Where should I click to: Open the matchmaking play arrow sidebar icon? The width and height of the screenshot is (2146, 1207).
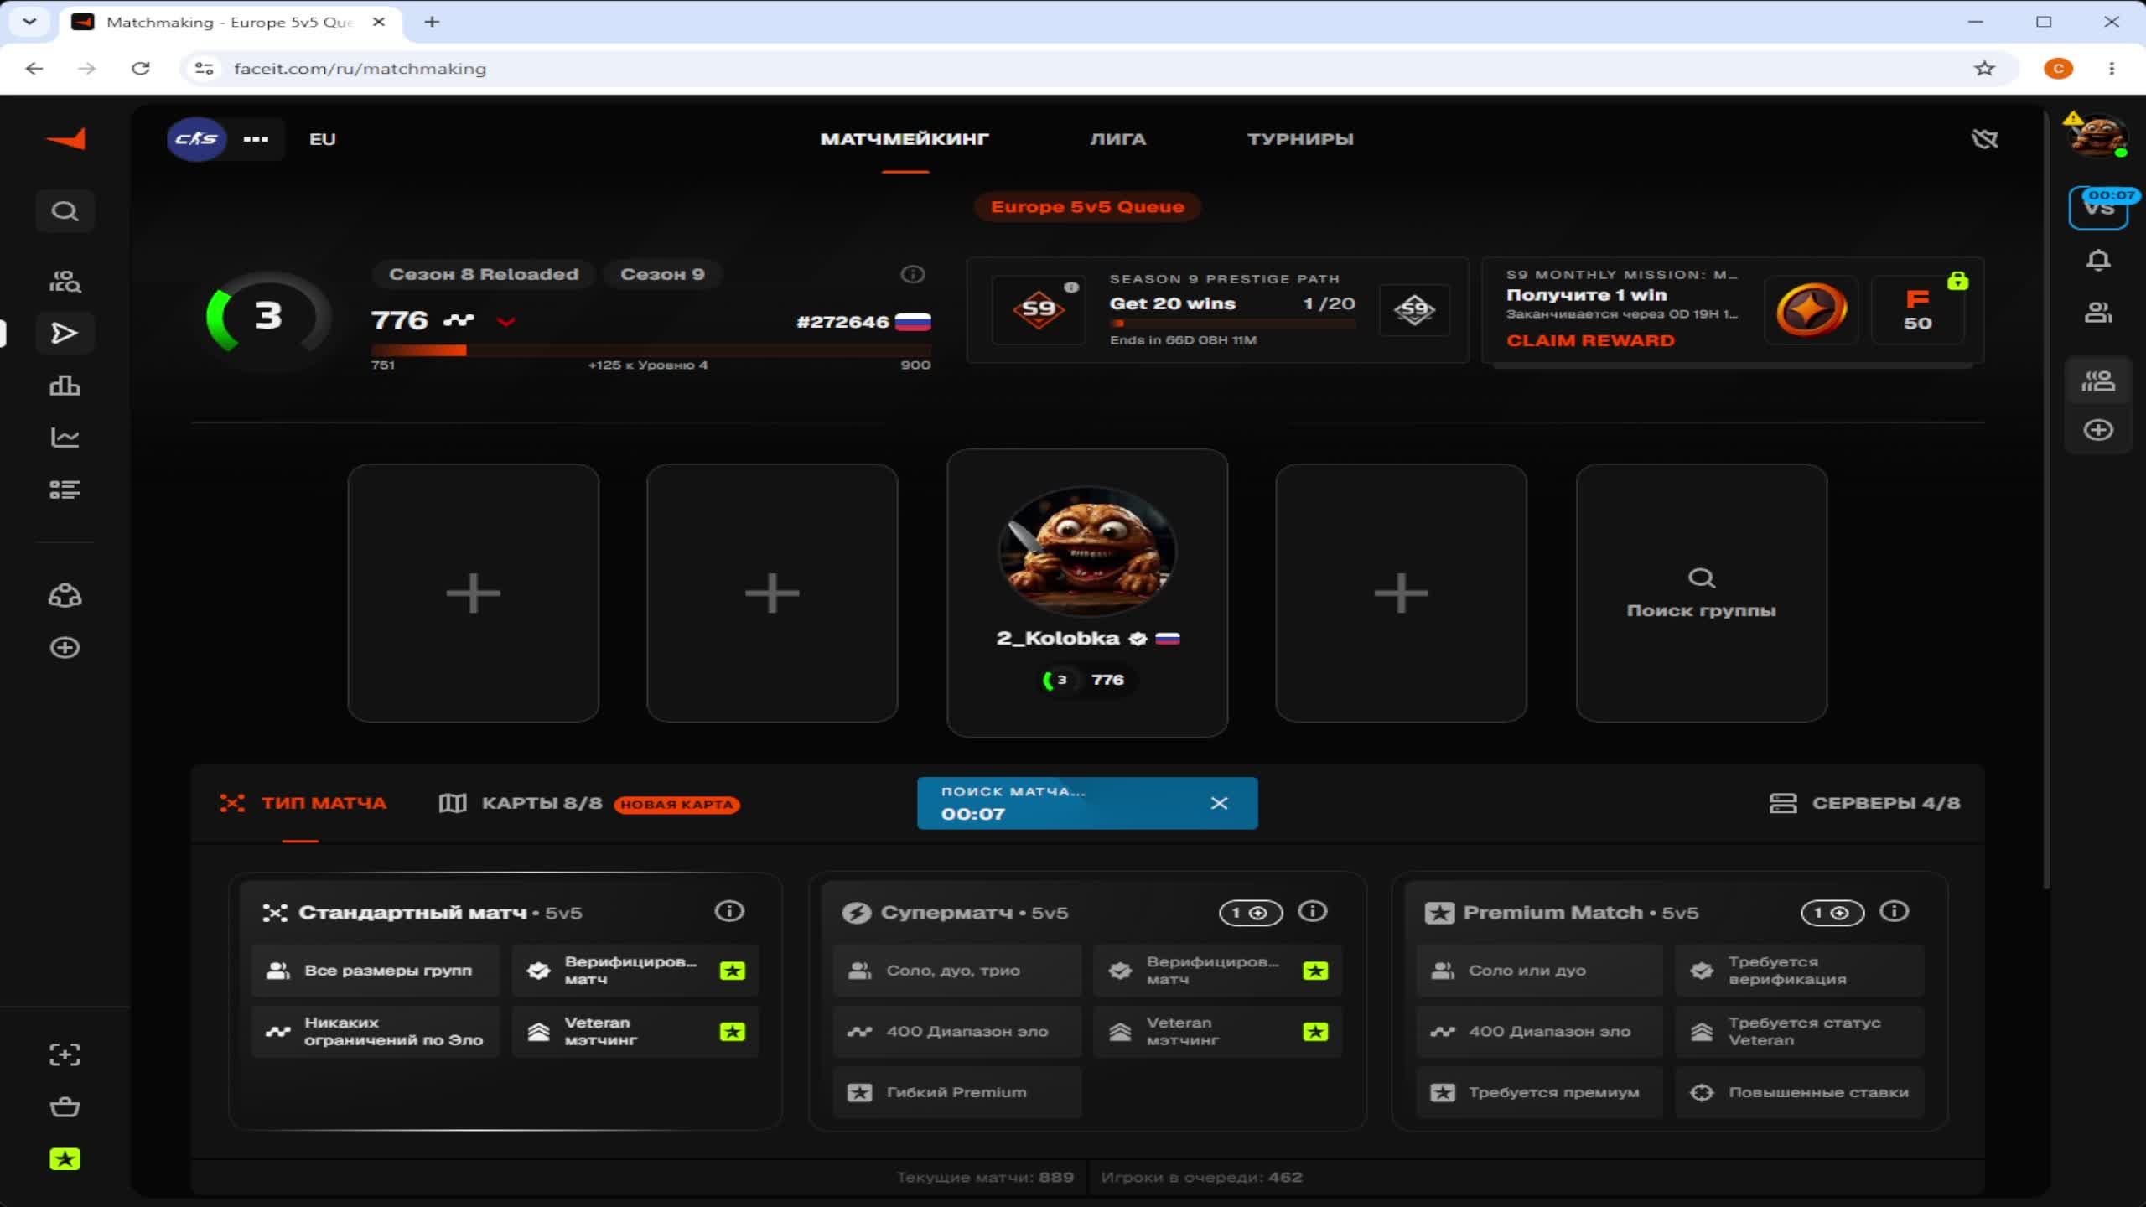click(x=65, y=334)
